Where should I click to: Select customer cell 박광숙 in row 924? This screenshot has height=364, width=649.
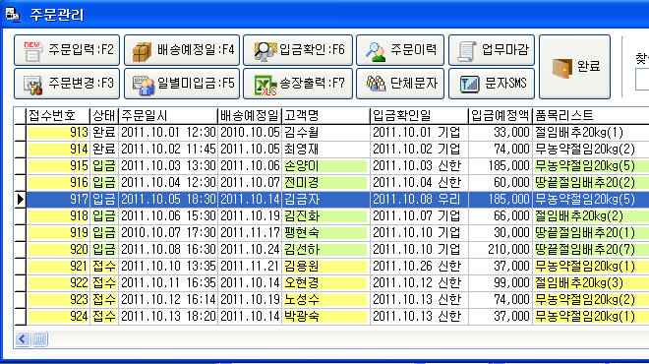[324, 317]
